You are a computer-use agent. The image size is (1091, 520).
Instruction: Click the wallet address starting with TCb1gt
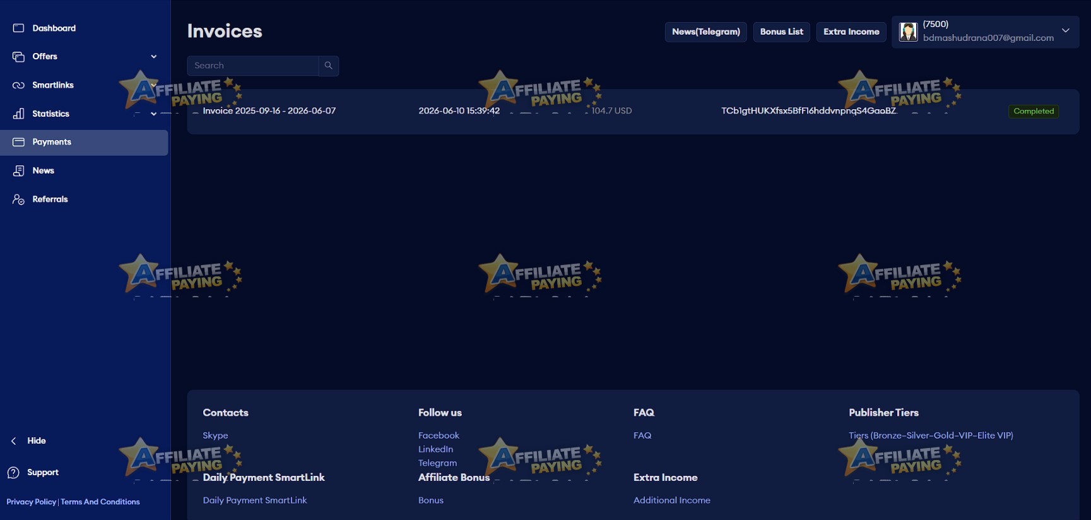coord(808,111)
